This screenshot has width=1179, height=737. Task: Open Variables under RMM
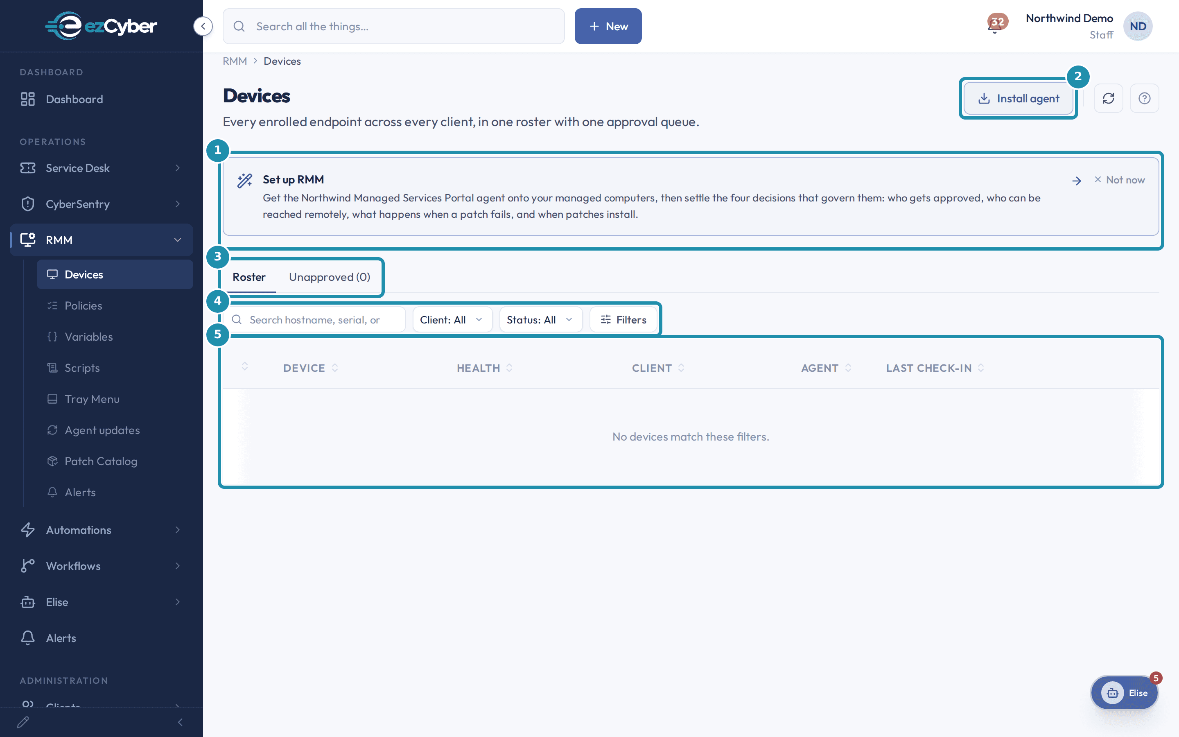(115, 337)
